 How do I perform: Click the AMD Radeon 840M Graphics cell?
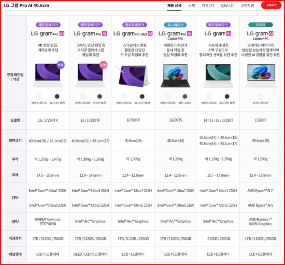(260, 221)
